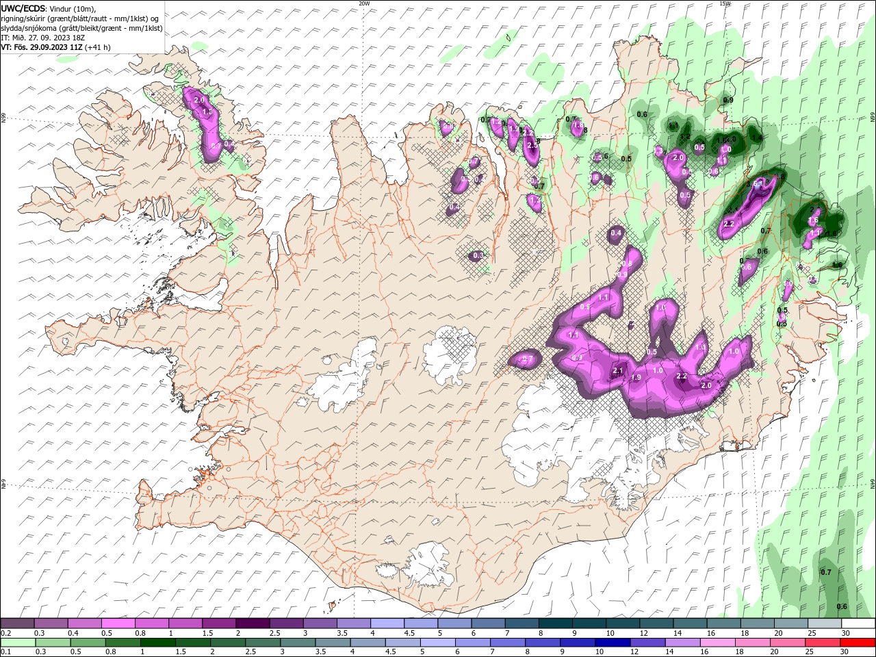This screenshot has width=876, height=657.
Task: Pick the lower scale swatch between 0.3 and 0.5
Action: [x=53, y=643]
